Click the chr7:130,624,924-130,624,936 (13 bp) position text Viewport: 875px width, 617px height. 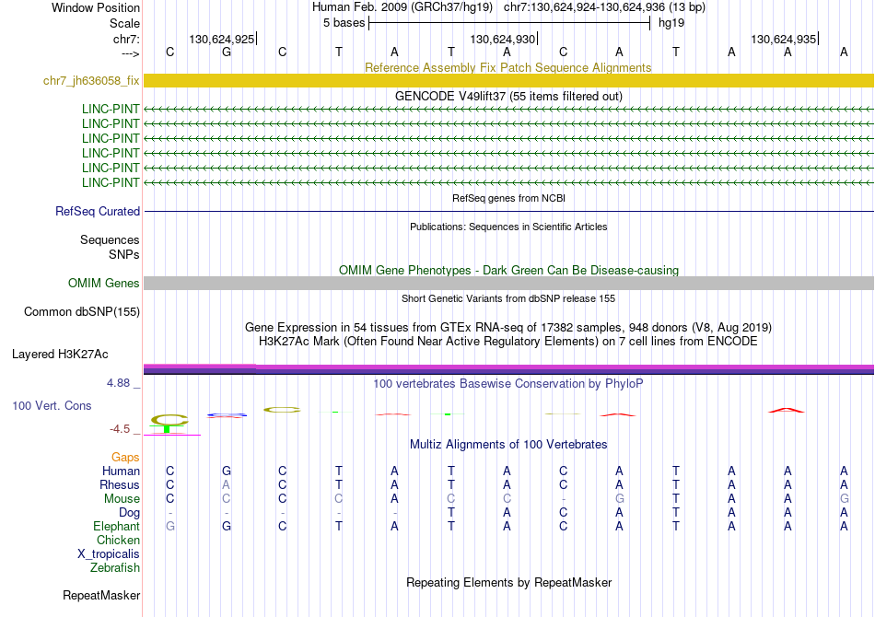pos(604,7)
